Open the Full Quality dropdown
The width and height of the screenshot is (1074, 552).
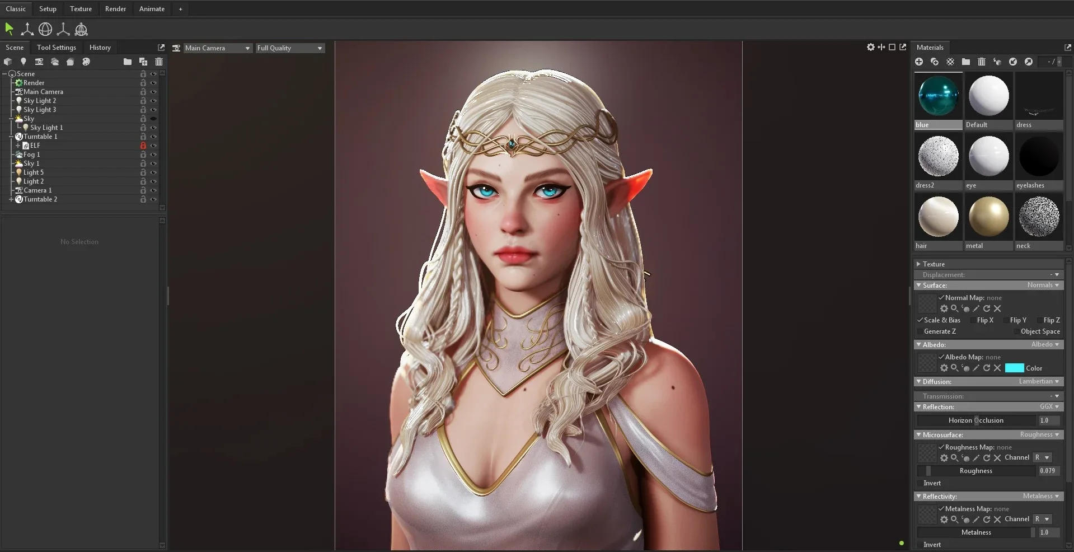290,48
